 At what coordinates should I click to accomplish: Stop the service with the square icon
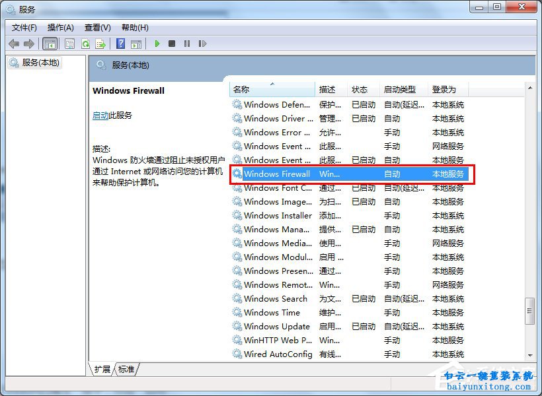(x=171, y=44)
